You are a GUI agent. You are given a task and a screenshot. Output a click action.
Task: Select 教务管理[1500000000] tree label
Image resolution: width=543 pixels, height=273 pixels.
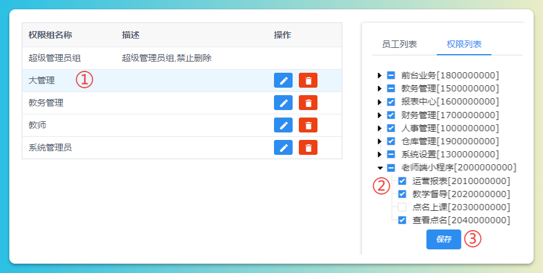(x=450, y=88)
